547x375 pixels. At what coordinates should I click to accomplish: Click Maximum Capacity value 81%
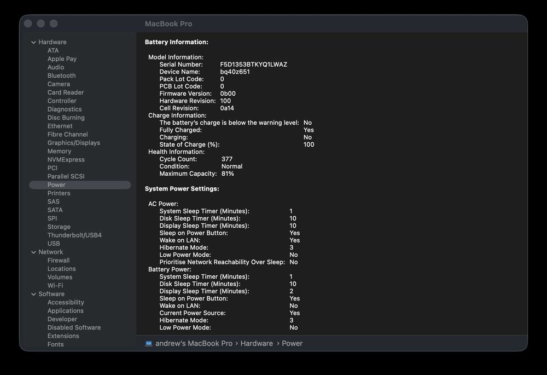pos(228,174)
